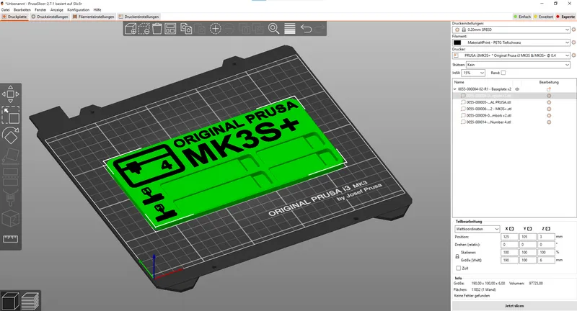Click the Add object toolbar icon
The width and height of the screenshot is (577, 311).
point(131,29)
